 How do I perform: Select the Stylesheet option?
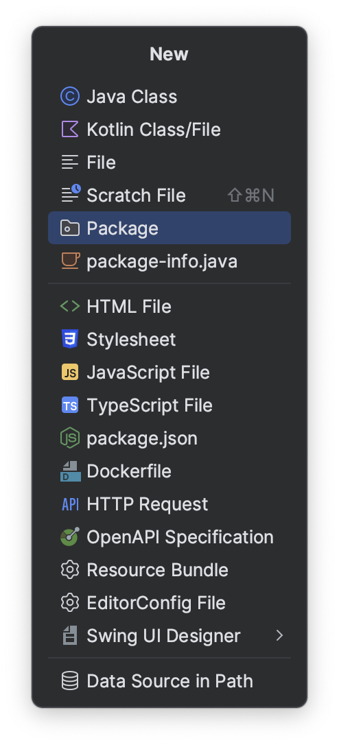click(x=169, y=340)
